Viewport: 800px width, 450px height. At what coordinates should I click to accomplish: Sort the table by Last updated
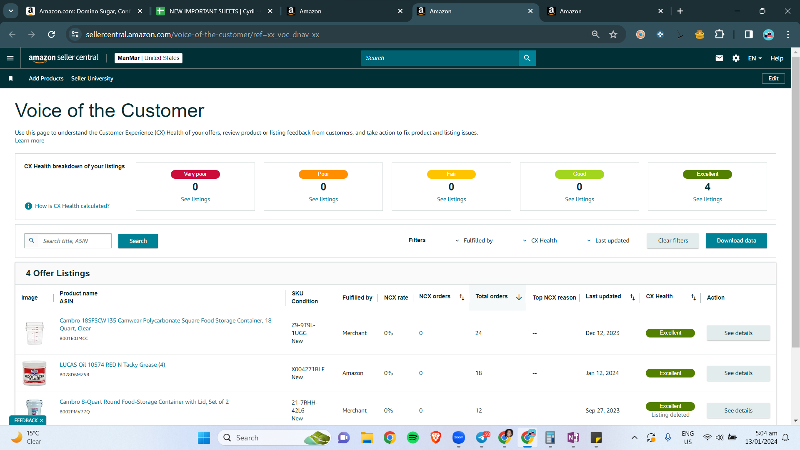pyautogui.click(x=632, y=297)
